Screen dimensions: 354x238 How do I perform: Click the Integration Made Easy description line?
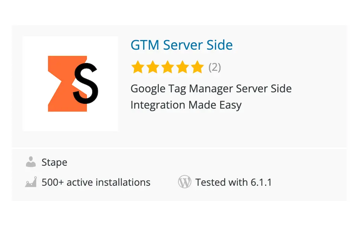click(186, 105)
